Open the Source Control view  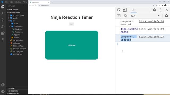point(3,20)
